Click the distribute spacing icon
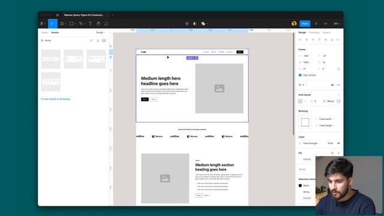Viewport: 384px width, 216px height. point(338,40)
